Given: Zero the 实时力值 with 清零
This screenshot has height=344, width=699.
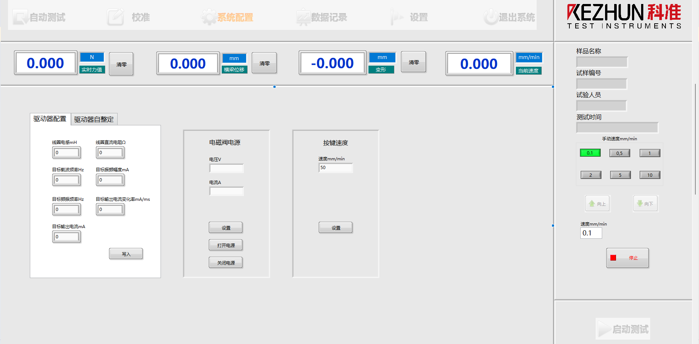Looking at the screenshot, I should click(121, 64).
